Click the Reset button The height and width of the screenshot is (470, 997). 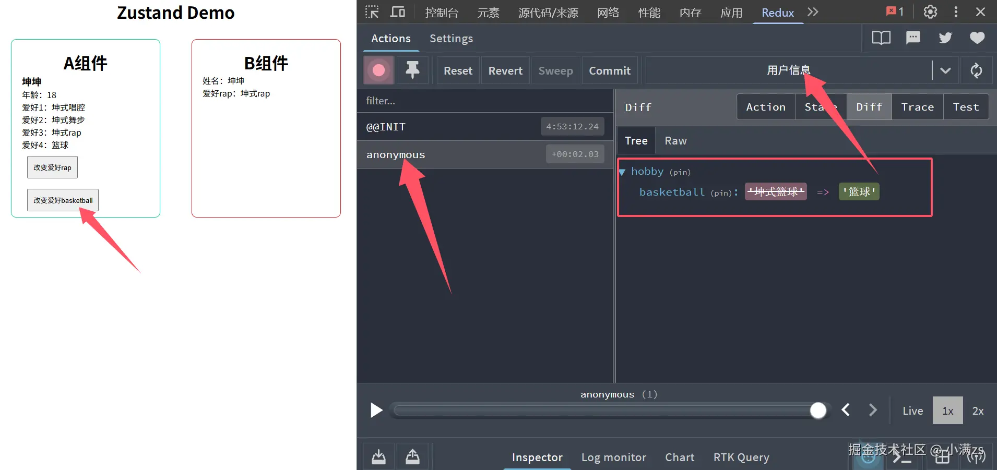pos(458,70)
